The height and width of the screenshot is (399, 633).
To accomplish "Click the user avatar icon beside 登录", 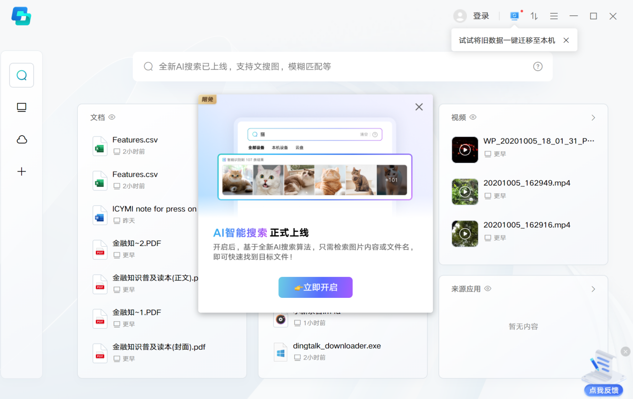I will coord(460,16).
